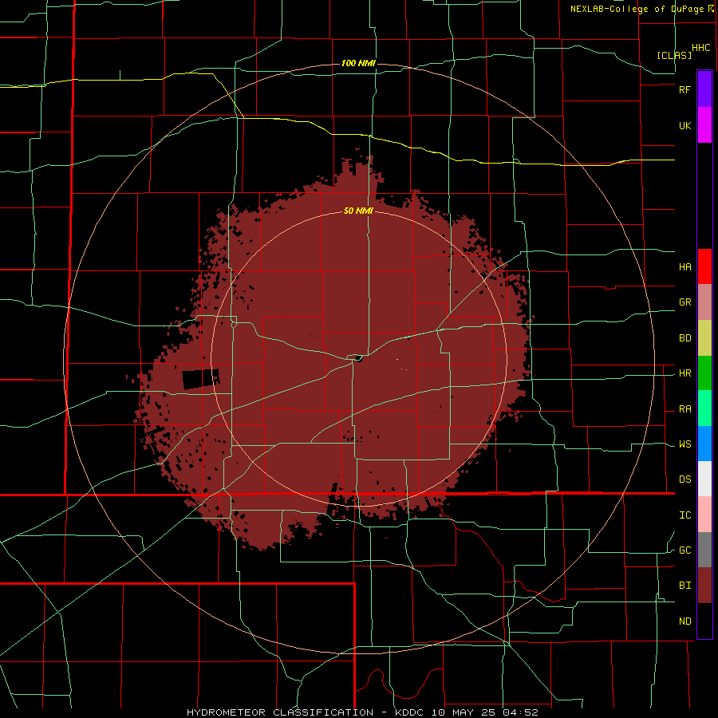Click the HA legend label
Viewport: 718px width, 718px height.
(x=684, y=266)
